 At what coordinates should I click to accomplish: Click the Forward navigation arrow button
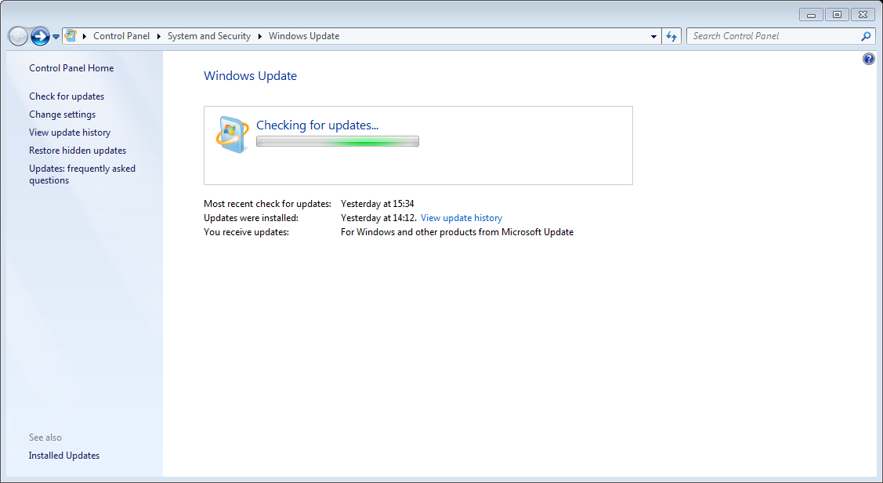click(40, 36)
